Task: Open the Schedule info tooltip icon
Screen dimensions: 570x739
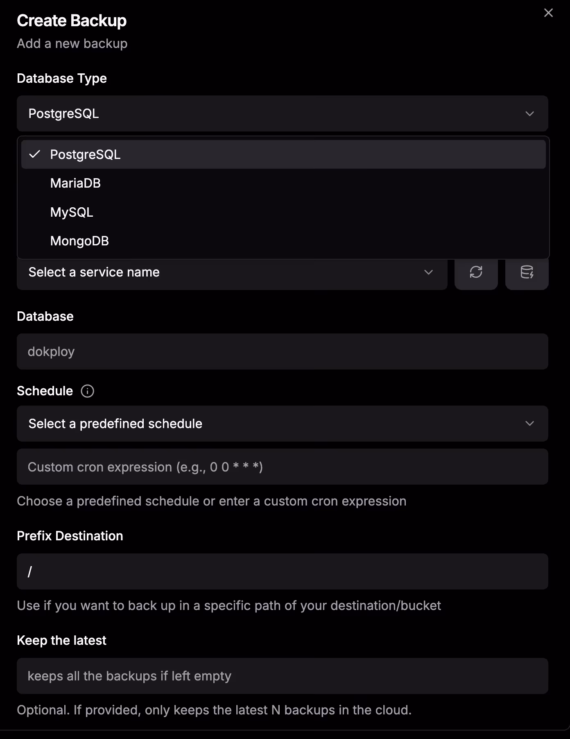Action: pos(88,391)
